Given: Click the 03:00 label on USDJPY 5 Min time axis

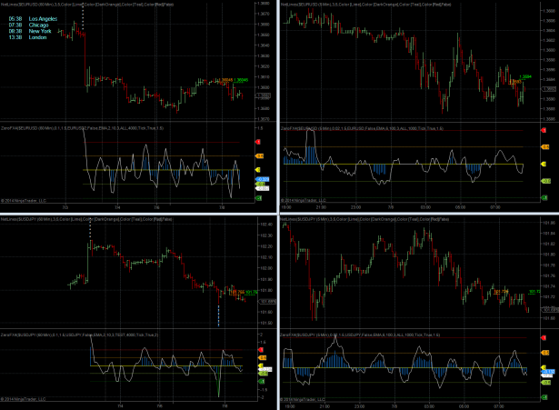Looking at the screenshot, I should (429, 406).
